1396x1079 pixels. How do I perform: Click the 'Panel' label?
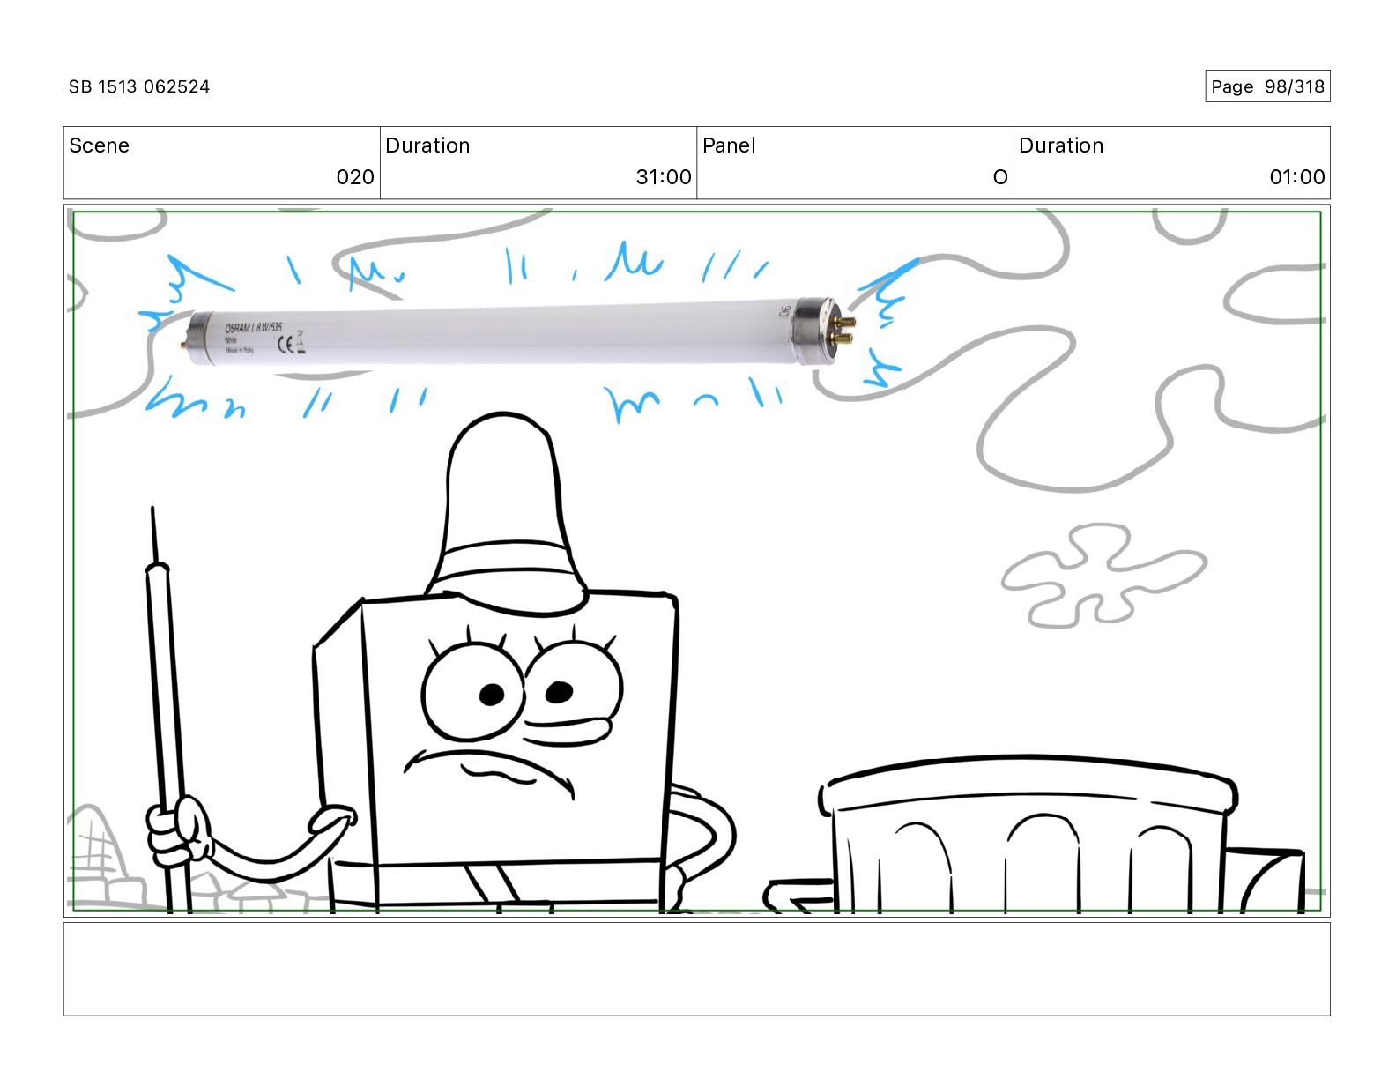(x=729, y=145)
